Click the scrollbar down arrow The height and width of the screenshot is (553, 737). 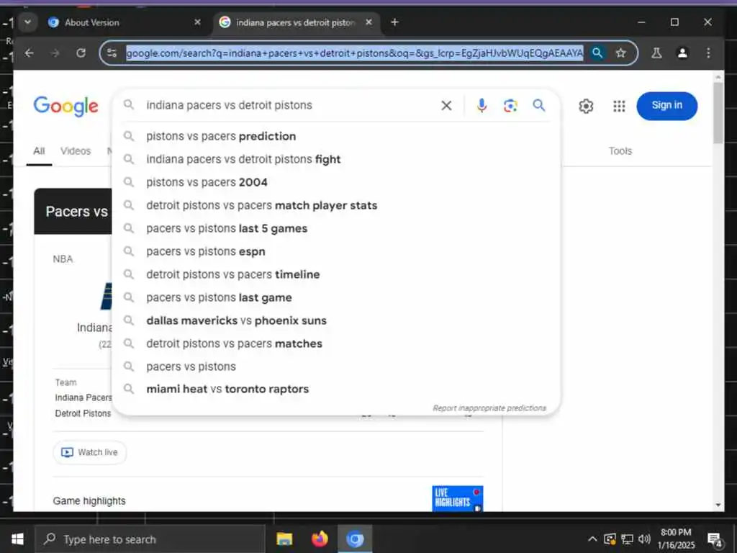pos(718,505)
